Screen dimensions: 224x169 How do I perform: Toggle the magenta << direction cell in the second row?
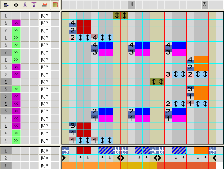pyautogui.click(x=16, y=23)
